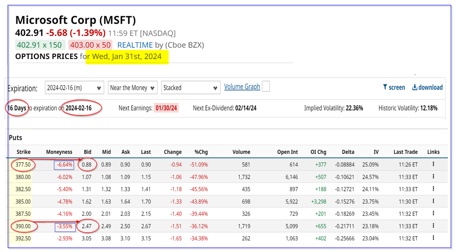Open the Expiration date dropdown

click(74, 87)
